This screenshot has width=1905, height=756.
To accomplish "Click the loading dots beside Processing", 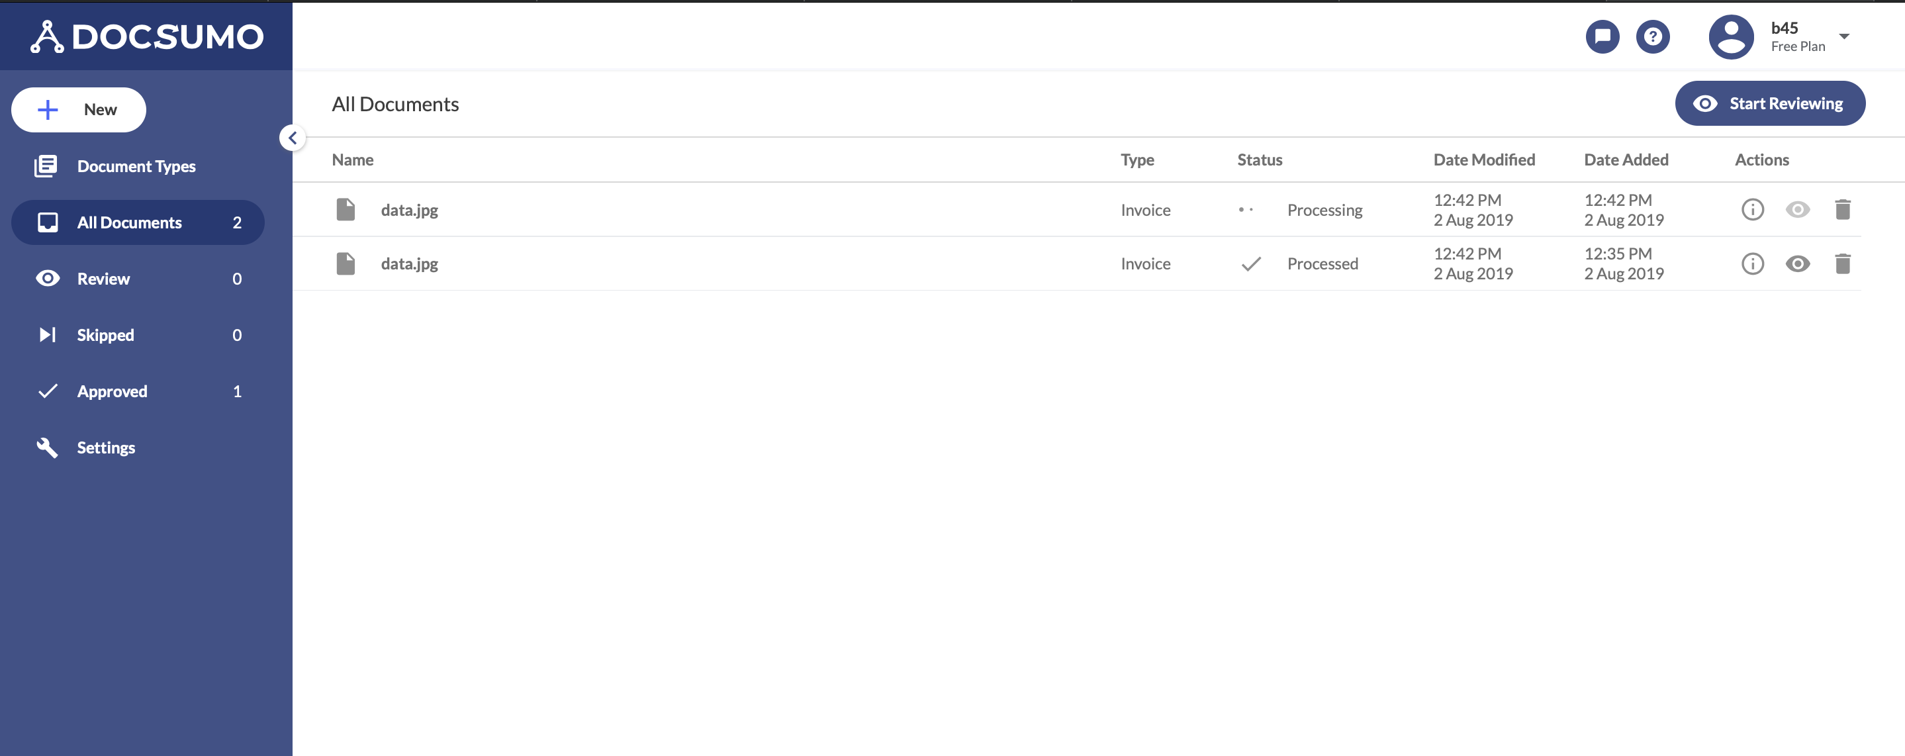I will pyautogui.click(x=1245, y=210).
